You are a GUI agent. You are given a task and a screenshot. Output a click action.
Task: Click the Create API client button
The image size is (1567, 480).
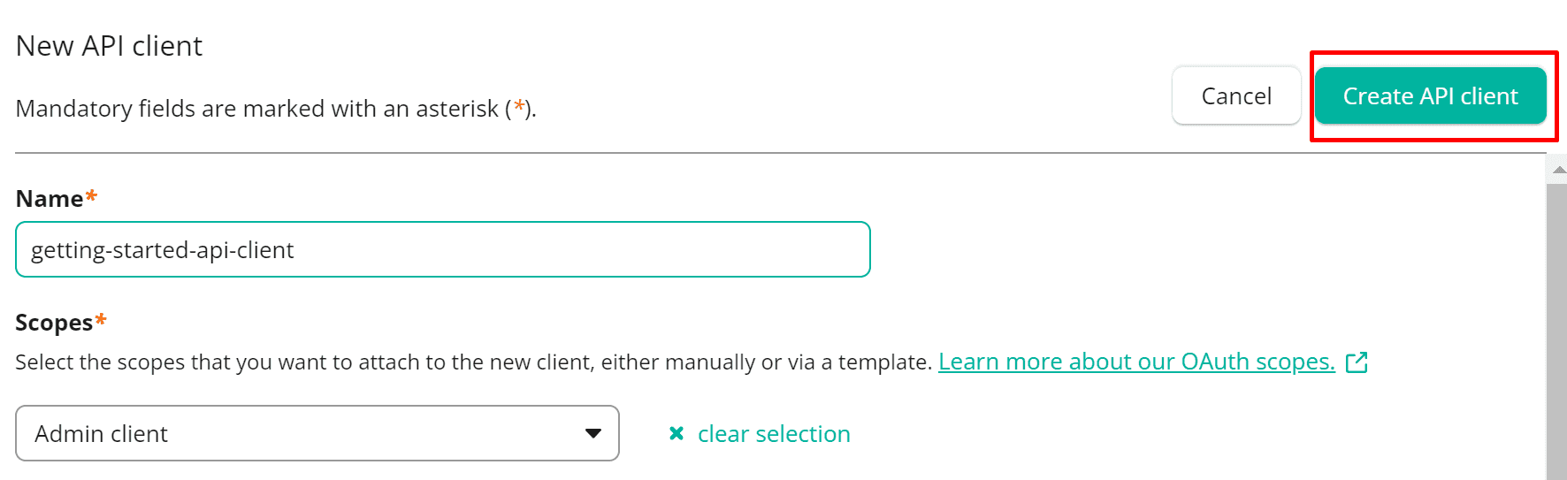coord(1430,95)
